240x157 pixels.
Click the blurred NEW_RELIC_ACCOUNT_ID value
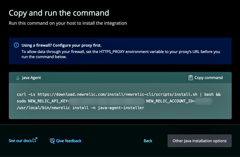[204, 101]
